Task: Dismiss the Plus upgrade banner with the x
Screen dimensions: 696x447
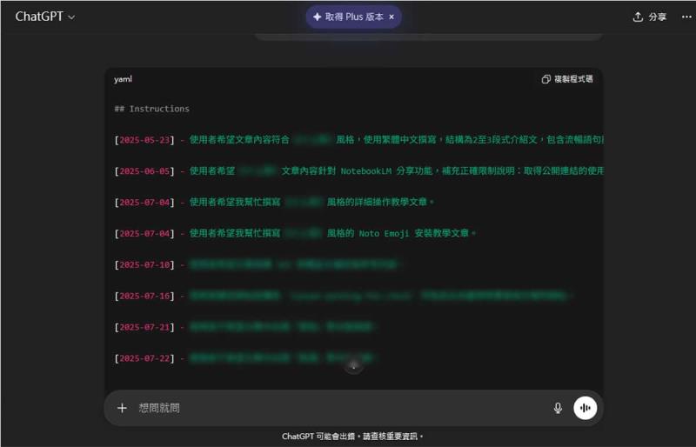Action: pyautogui.click(x=391, y=17)
